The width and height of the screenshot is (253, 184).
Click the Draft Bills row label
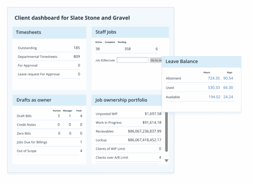[24, 116]
